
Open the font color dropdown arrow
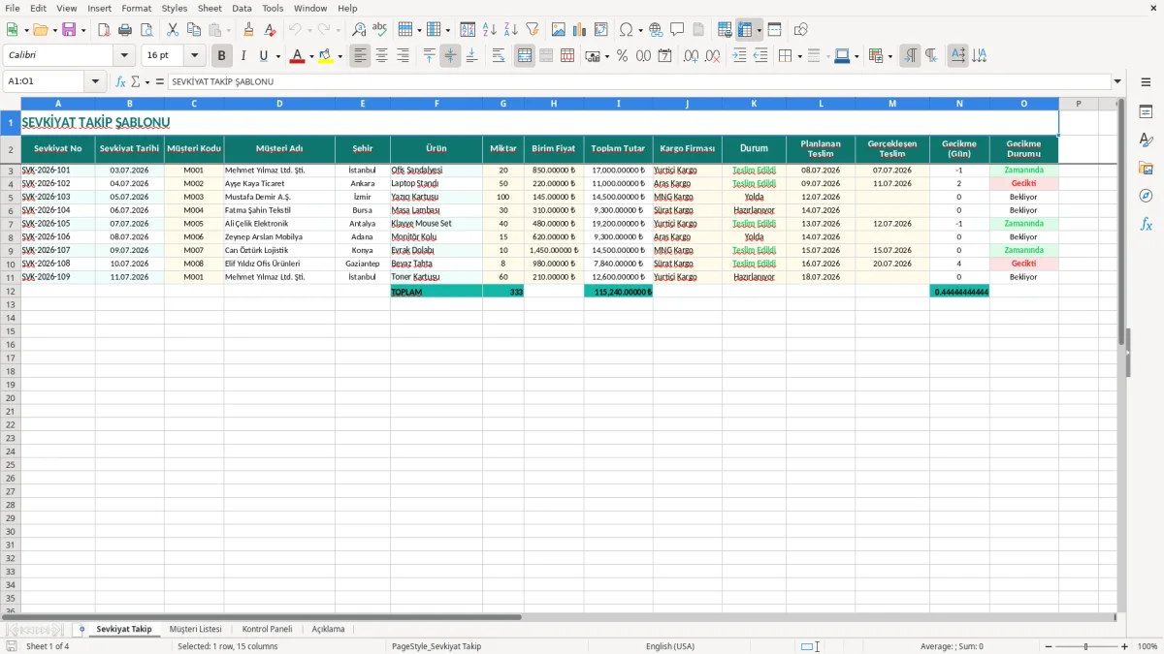[x=311, y=56]
